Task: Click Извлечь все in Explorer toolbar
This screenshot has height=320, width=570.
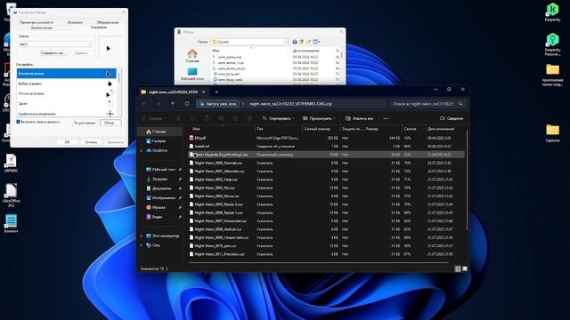Action: click(359, 118)
